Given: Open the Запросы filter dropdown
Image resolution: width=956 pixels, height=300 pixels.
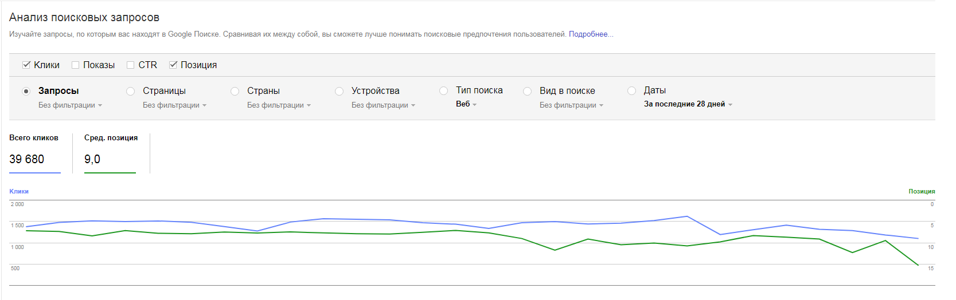Looking at the screenshot, I should coord(70,105).
